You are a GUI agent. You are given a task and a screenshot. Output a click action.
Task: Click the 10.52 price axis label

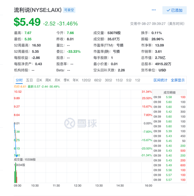(18, 92)
